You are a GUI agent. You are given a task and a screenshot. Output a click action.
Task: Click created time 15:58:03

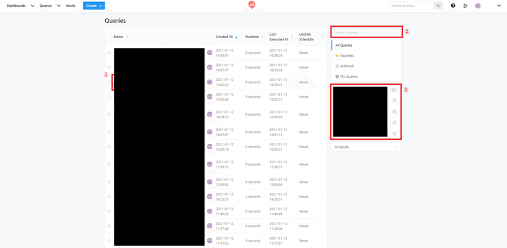tap(224, 182)
